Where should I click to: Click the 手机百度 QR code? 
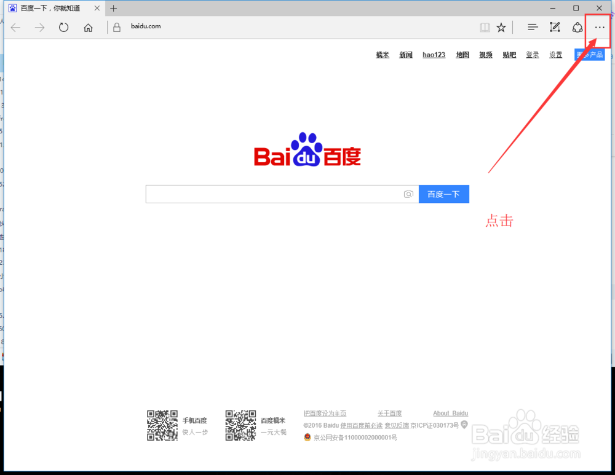pyautogui.click(x=162, y=426)
